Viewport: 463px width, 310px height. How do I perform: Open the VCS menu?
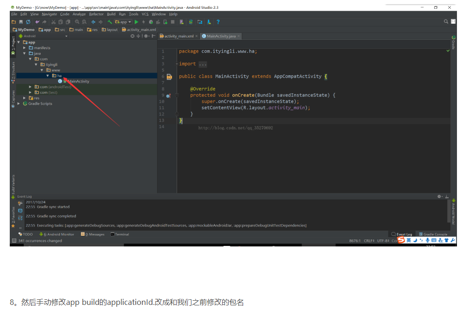145,14
